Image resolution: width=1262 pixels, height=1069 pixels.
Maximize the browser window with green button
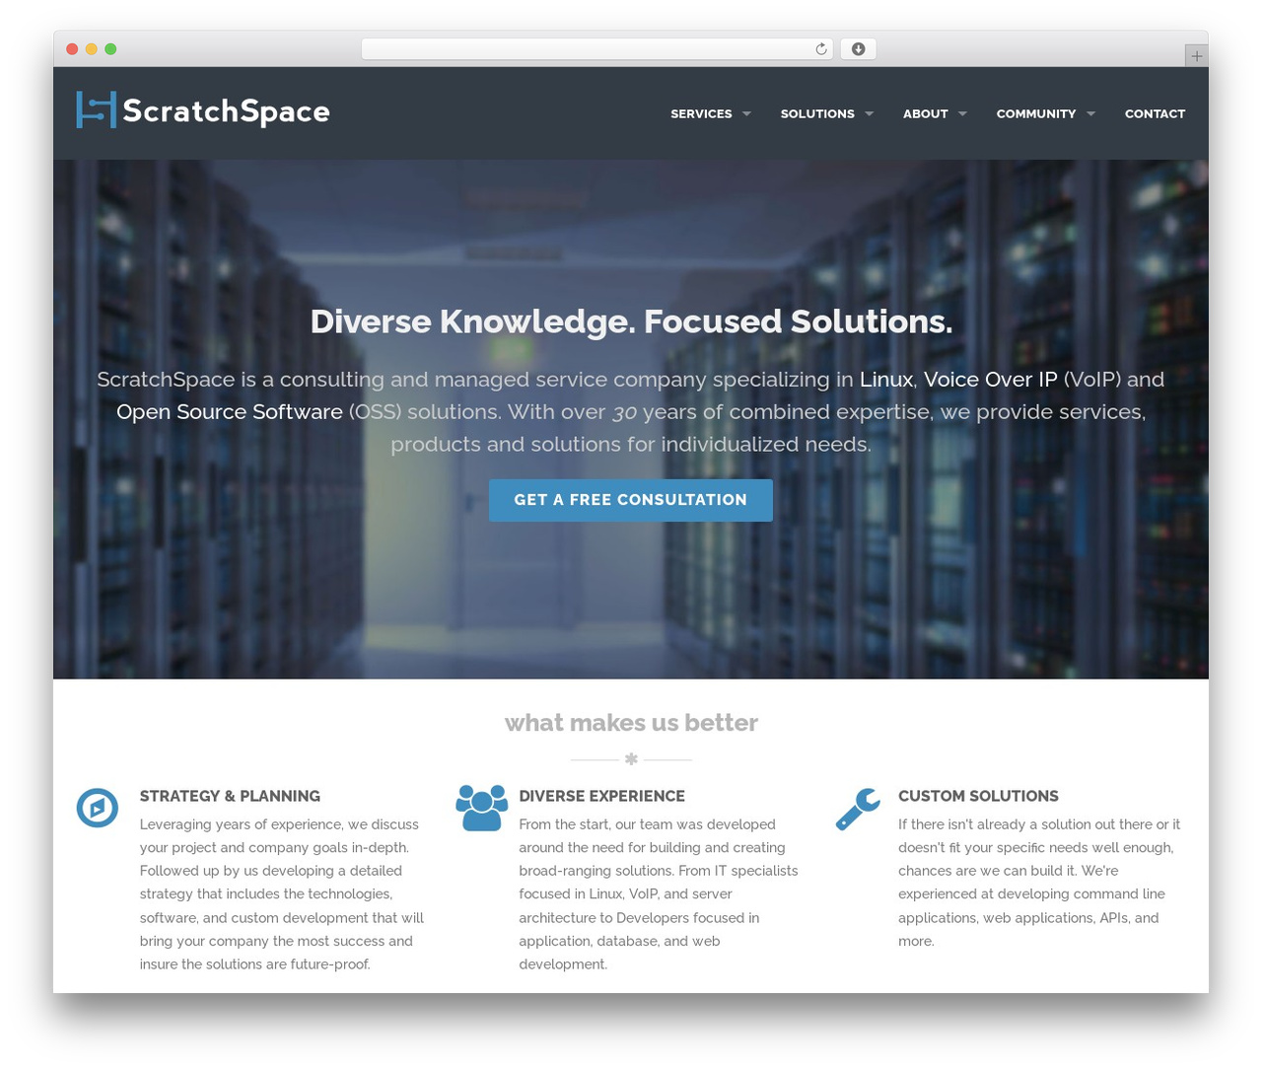(110, 49)
